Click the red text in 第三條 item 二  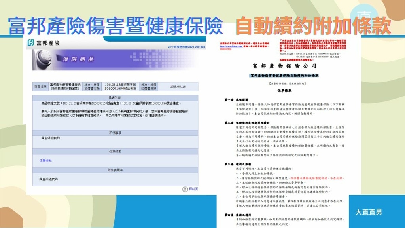(x=318, y=178)
